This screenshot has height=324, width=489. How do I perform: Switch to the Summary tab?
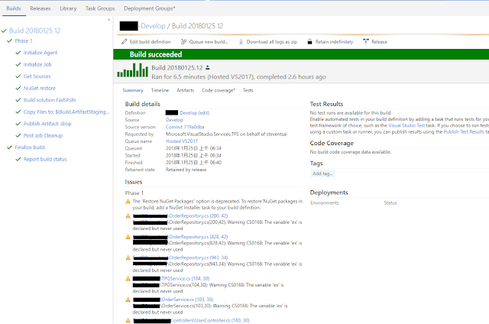(x=133, y=90)
